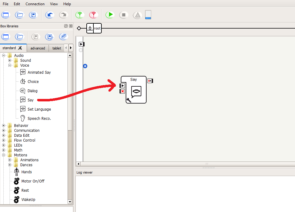This screenshot has height=212, width=295.
Task: Select the Animated Say box in library
Action: (x=39, y=73)
